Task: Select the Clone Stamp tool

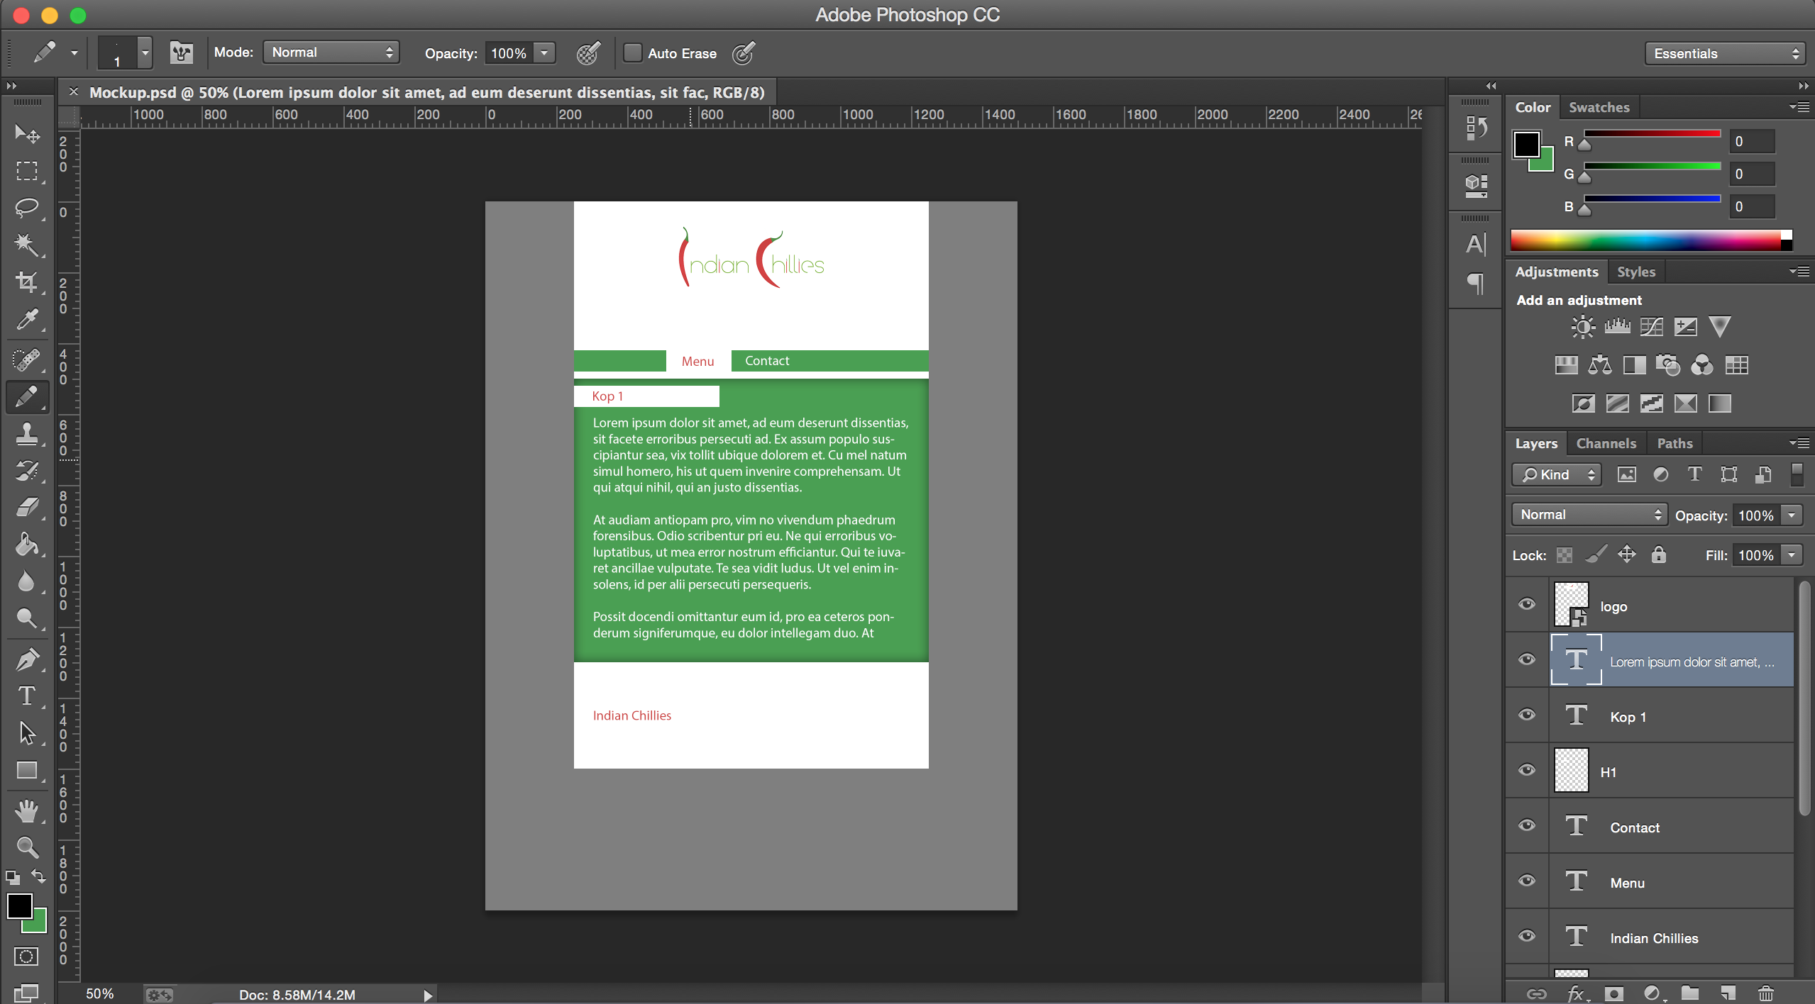Action: [27, 433]
